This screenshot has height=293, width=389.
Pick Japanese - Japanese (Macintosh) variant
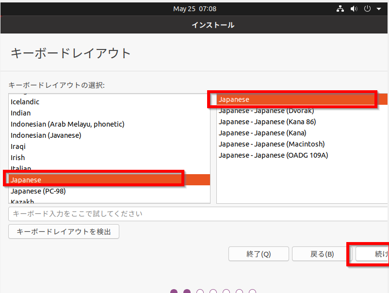tap(272, 144)
